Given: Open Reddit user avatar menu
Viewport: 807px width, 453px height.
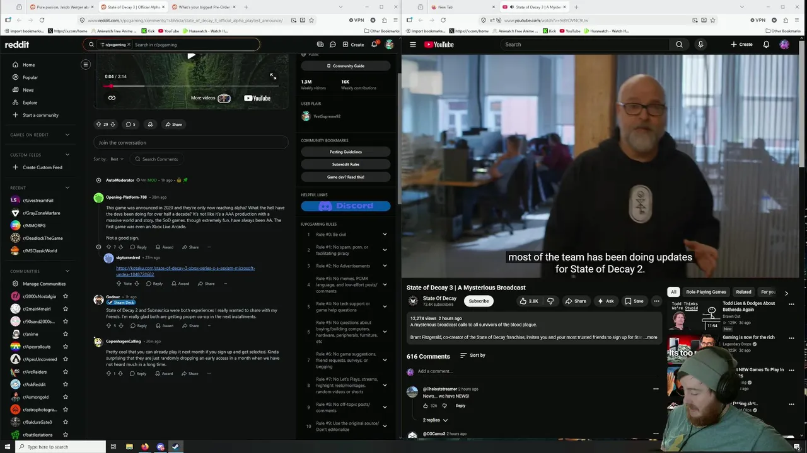Looking at the screenshot, I should [x=390, y=45].
